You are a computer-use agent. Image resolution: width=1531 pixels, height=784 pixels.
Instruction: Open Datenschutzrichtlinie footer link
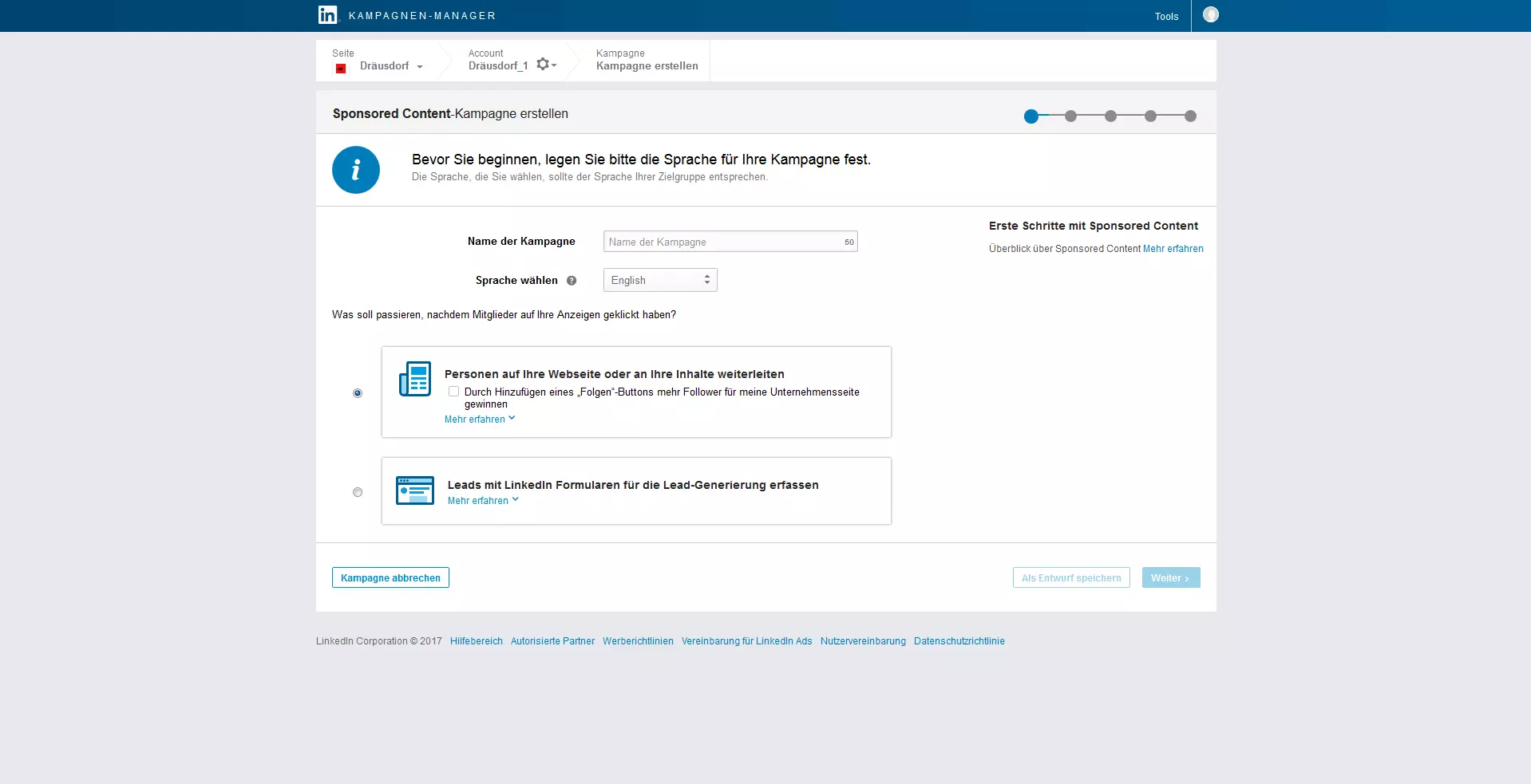(959, 641)
